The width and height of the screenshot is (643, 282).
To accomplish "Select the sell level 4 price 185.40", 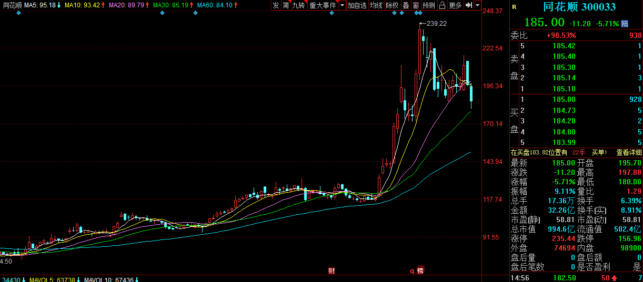I will (564, 56).
